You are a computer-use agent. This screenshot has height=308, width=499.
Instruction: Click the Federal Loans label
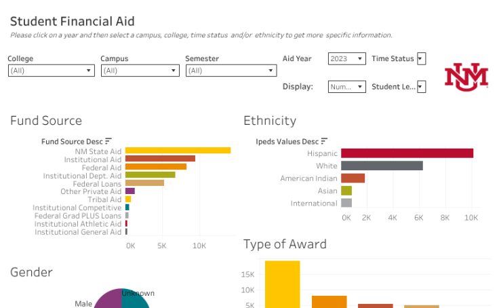coord(97,184)
